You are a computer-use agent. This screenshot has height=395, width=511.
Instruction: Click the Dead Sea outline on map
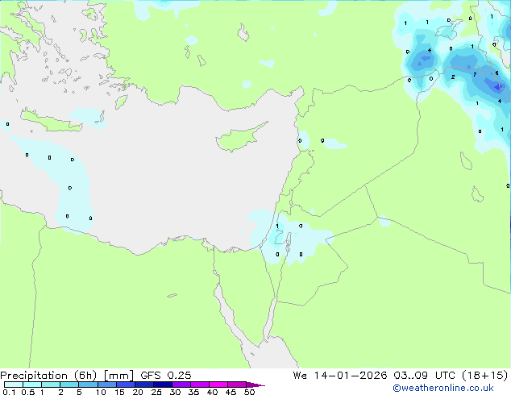coord(288,243)
